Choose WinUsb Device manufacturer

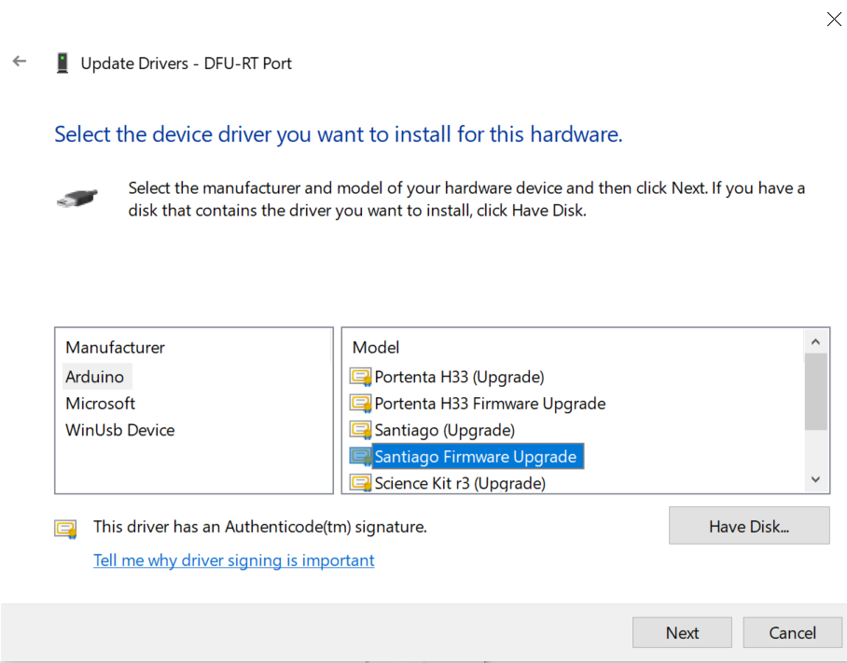click(119, 430)
